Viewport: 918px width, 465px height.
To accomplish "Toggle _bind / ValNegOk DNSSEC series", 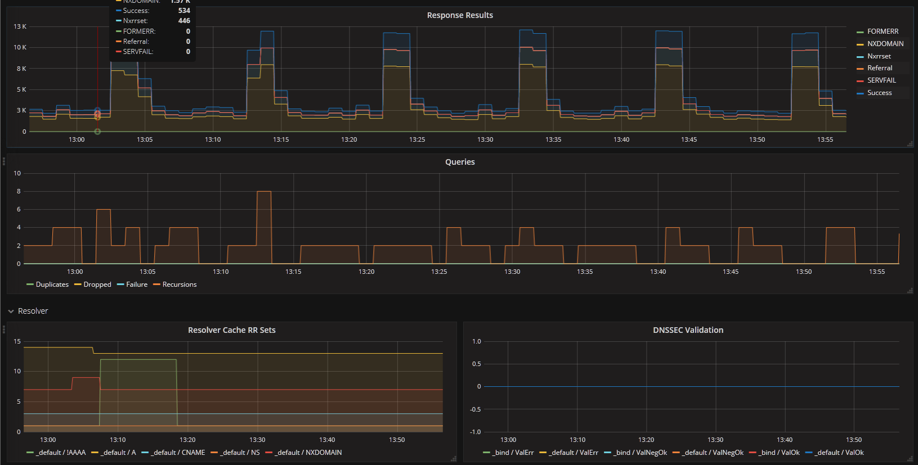I will (x=640, y=453).
